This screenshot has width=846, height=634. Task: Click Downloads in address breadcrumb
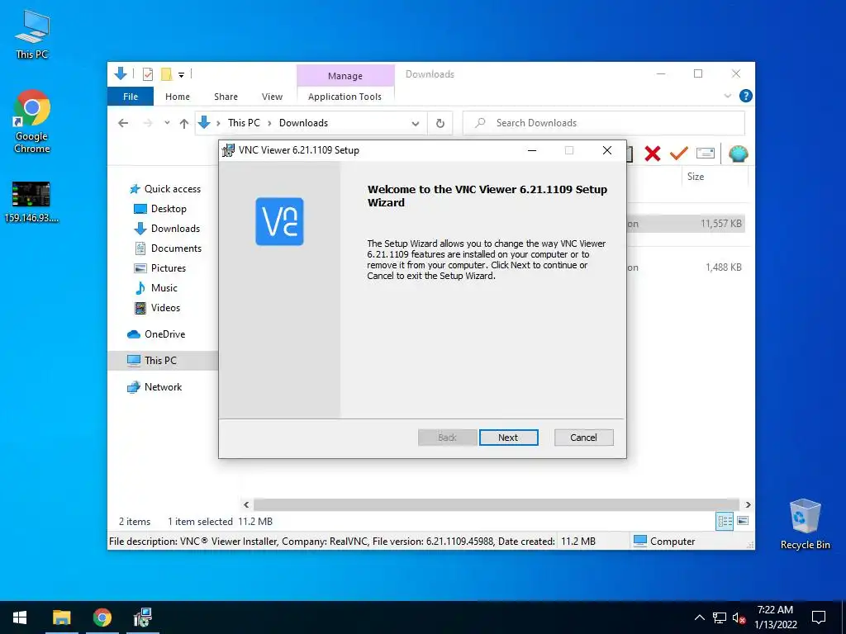click(x=303, y=123)
